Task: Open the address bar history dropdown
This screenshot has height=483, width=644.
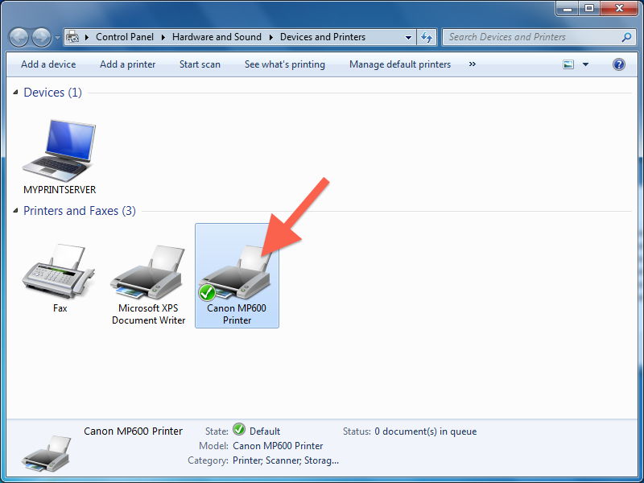Action: (408, 37)
